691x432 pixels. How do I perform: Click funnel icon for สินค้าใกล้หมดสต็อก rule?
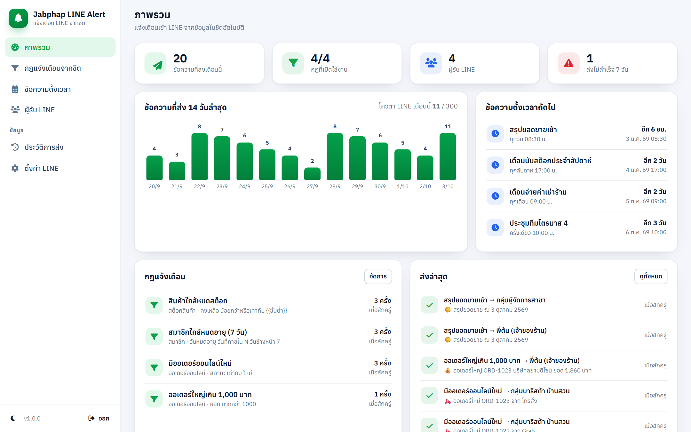[x=154, y=305]
